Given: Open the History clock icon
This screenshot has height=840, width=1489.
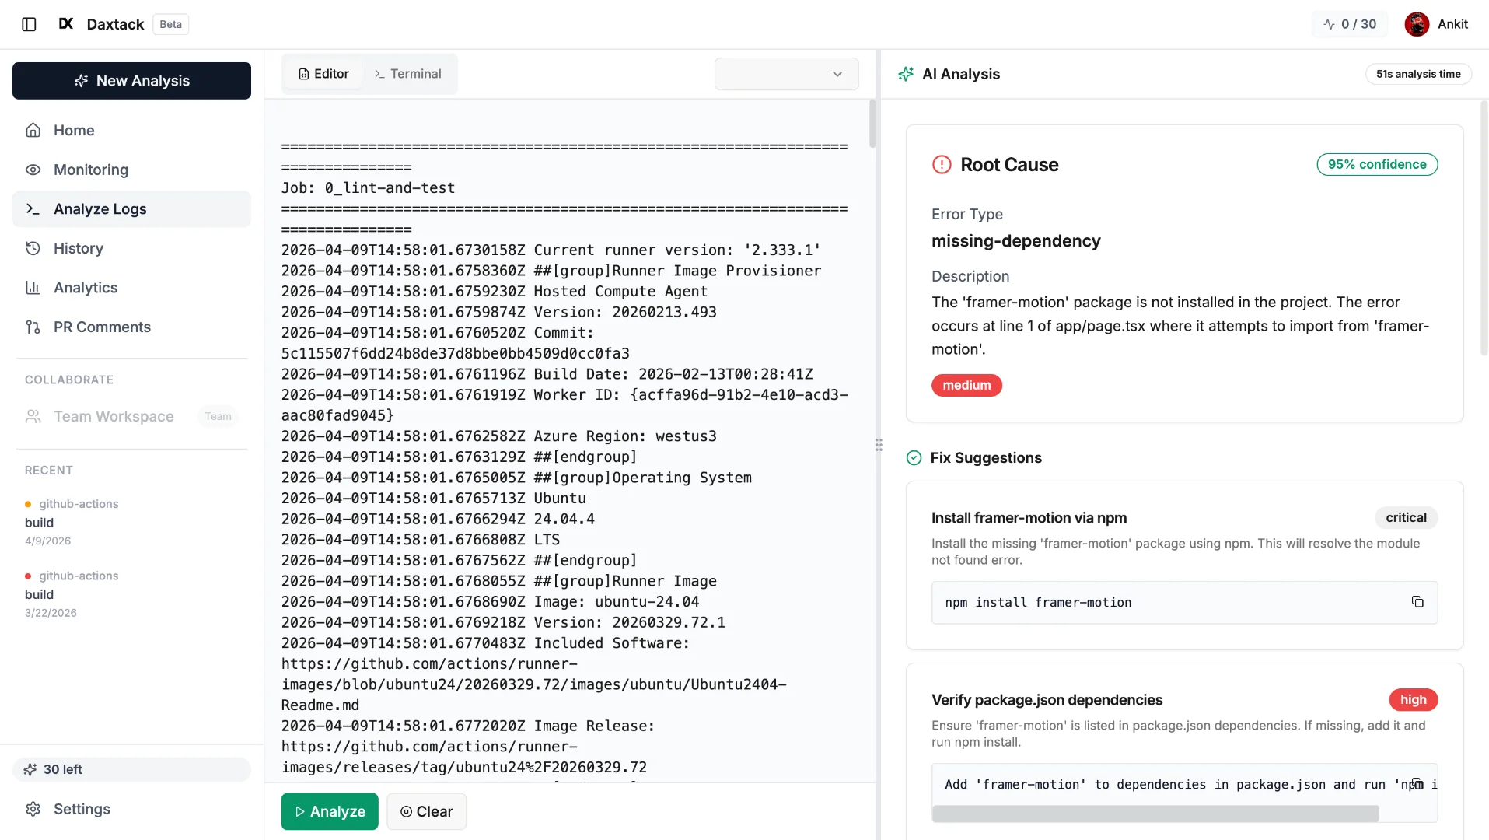Looking at the screenshot, I should tap(33, 248).
